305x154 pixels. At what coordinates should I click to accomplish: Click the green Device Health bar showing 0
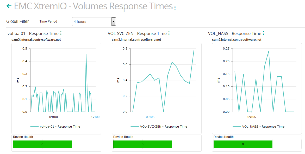[x=42, y=144]
